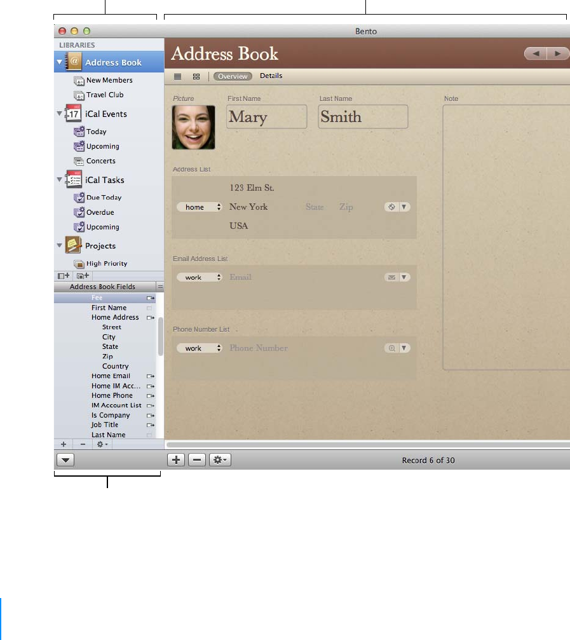Viewport: 570px width, 640px height.
Task: Click the Home Phone add-to-form icon
Action: [x=151, y=396]
